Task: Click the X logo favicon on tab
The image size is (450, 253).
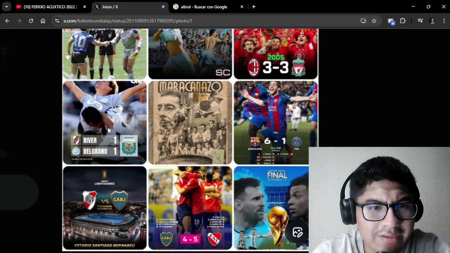Action: 97,7
